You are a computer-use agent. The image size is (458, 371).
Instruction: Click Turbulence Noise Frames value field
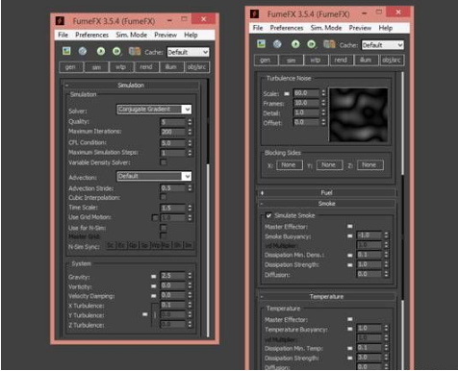(306, 103)
